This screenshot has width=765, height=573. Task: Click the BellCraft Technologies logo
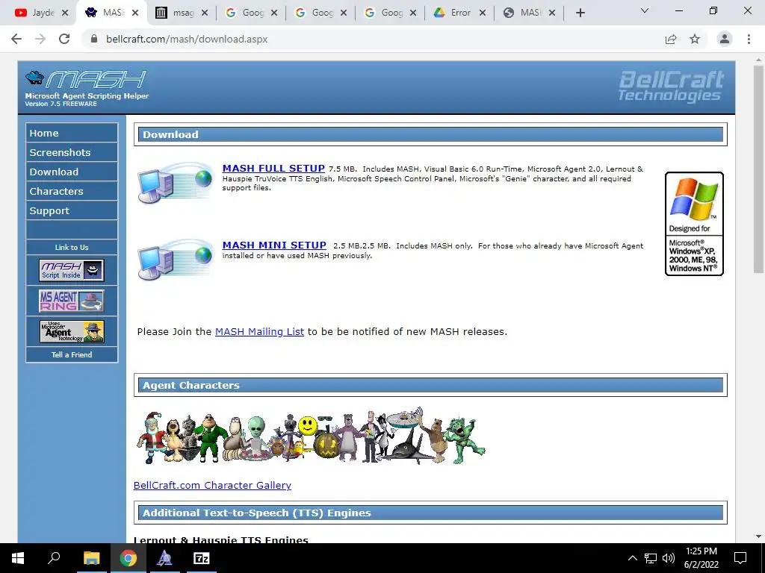(672, 86)
